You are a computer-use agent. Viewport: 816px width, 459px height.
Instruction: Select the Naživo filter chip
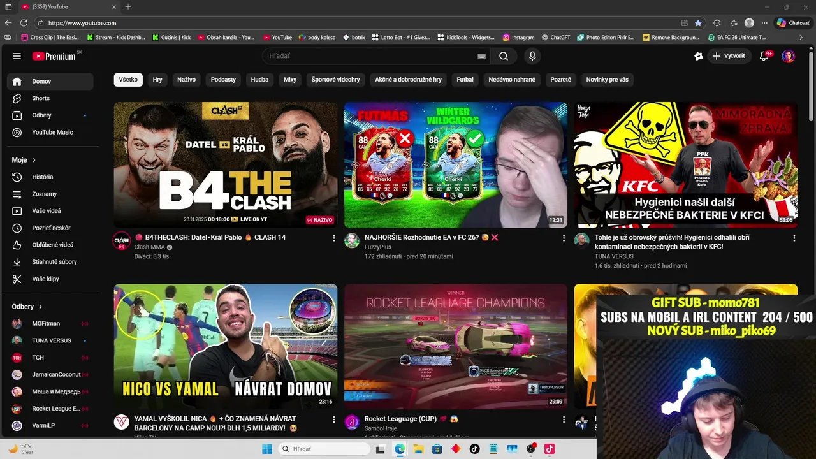coord(187,80)
